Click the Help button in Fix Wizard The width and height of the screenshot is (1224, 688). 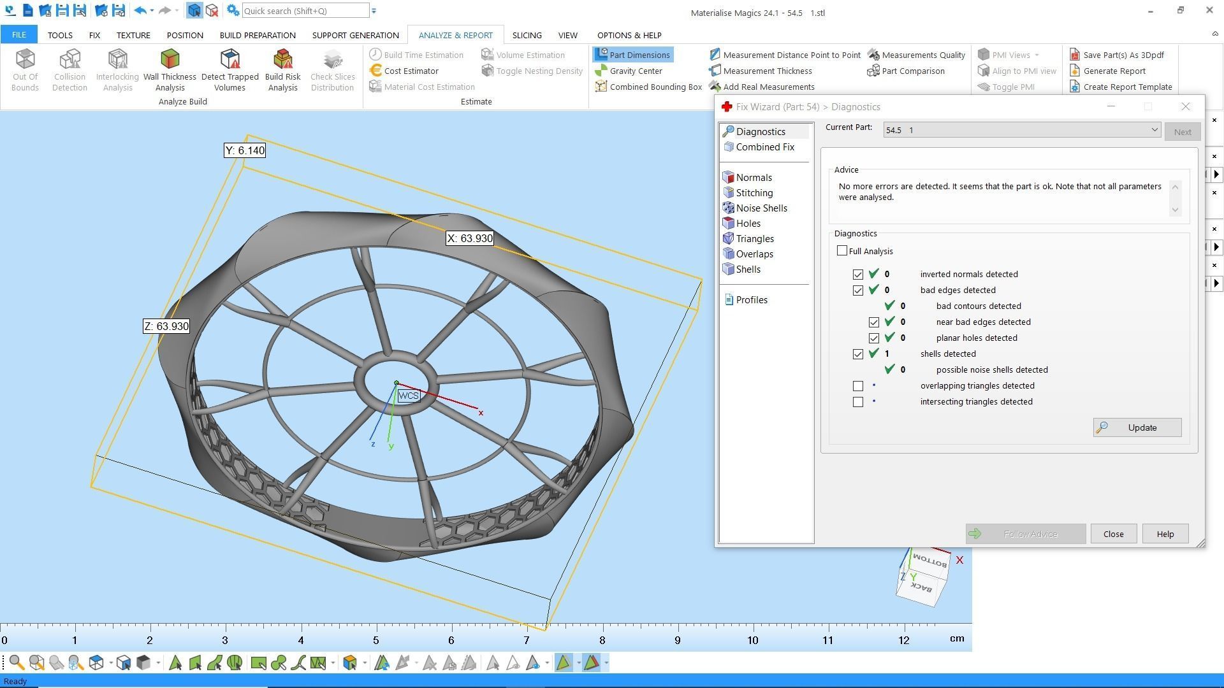coord(1165,534)
